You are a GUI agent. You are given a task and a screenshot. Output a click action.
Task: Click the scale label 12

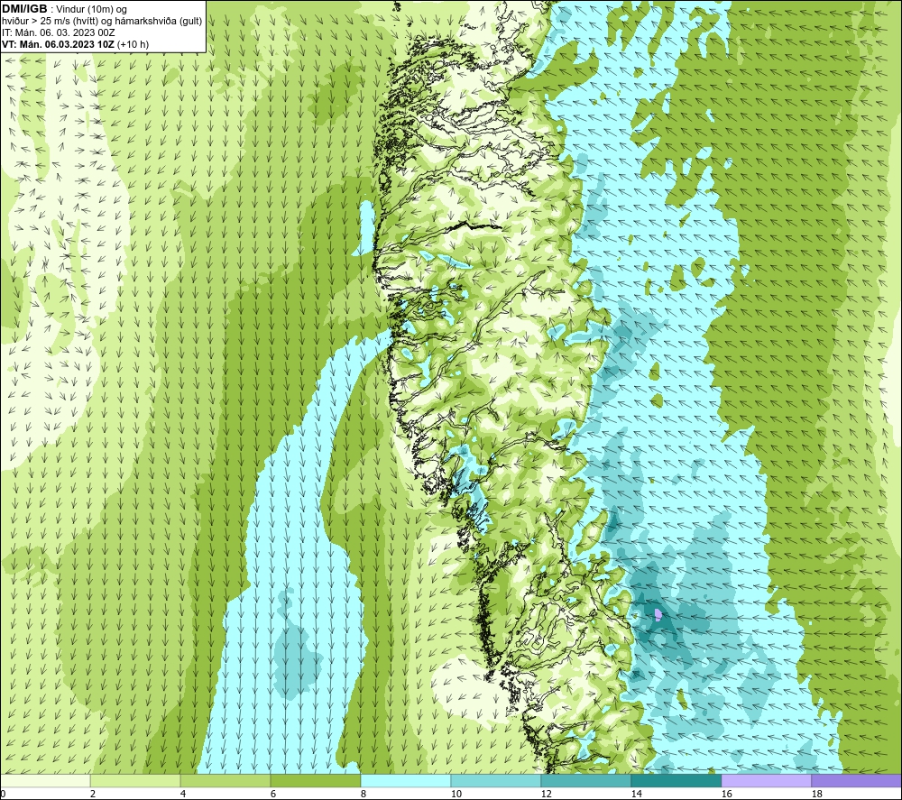coord(546,795)
